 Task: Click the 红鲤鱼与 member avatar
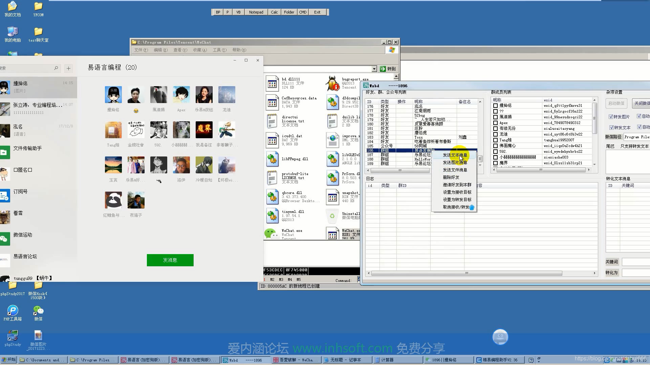113,200
